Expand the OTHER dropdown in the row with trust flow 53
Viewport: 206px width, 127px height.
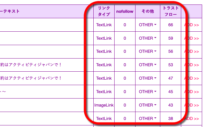148,65
